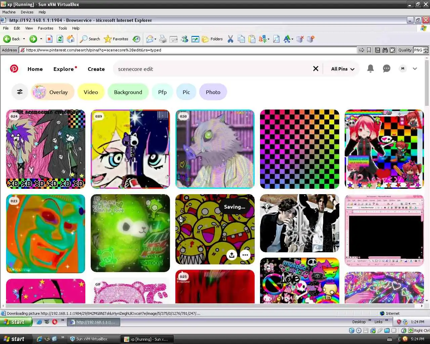The height and width of the screenshot is (344, 430).
Task: Open the Tools menu in Internet Explorer
Action: pos(62,28)
